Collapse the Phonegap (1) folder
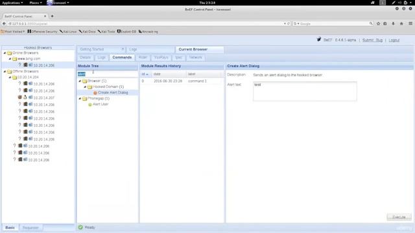This screenshot has height=233, width=415. (x=80, y=98)
